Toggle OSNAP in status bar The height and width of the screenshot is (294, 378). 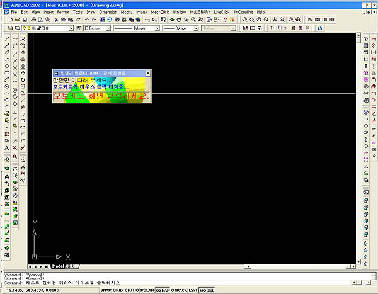coord(163,290)
